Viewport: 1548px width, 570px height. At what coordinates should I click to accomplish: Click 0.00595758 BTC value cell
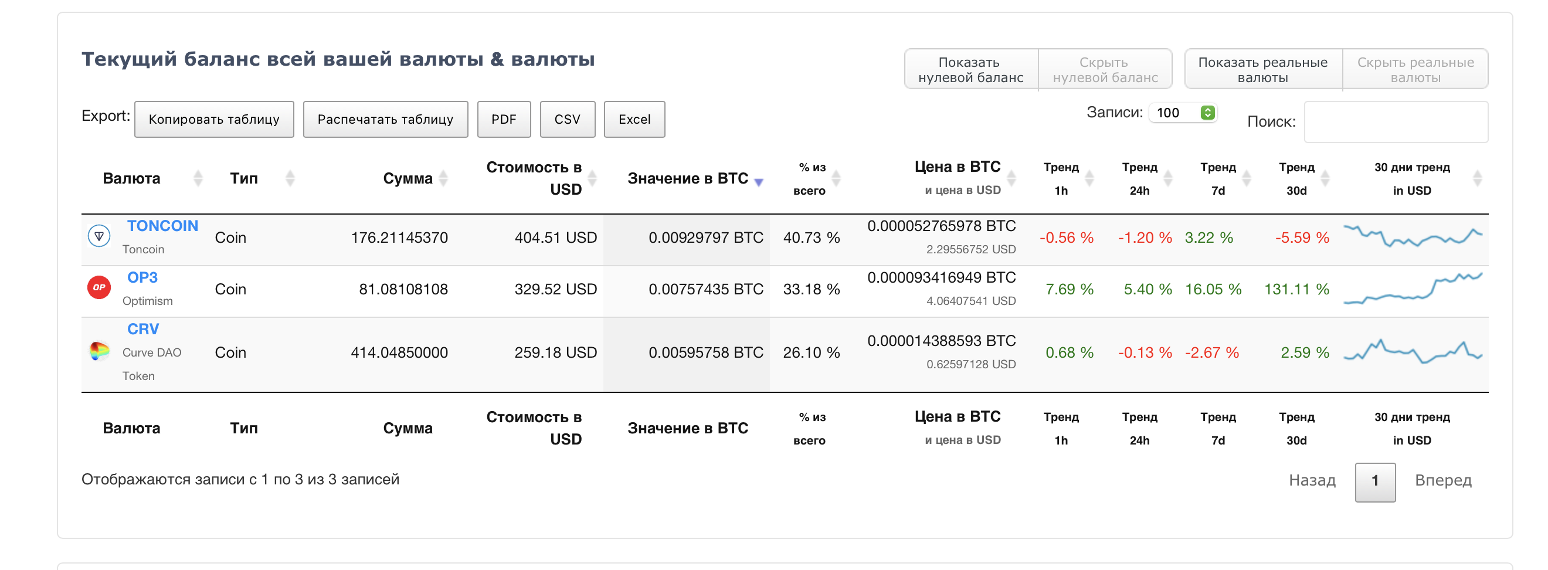705,352
